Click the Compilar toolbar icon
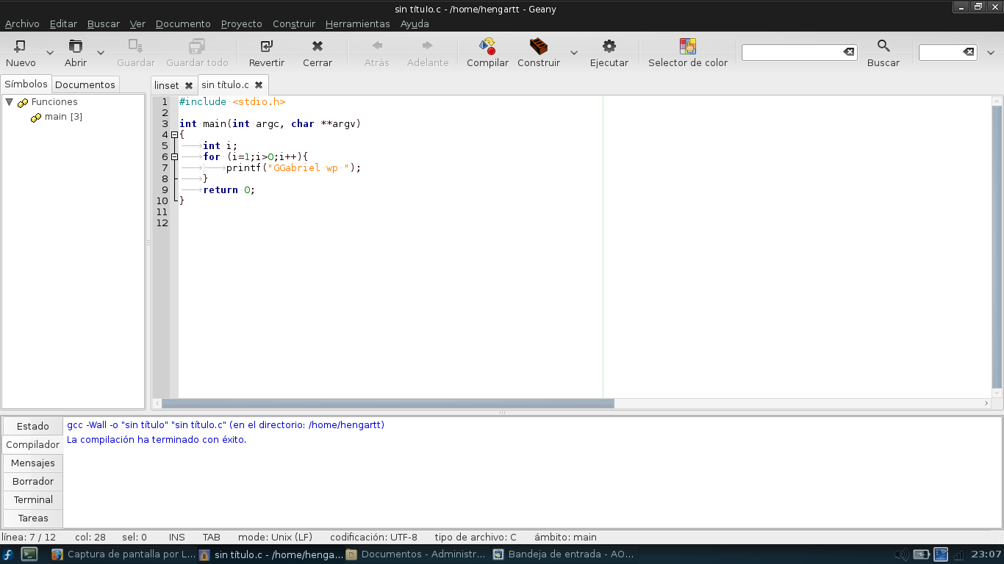1004x564 pixels. (487, 46)
